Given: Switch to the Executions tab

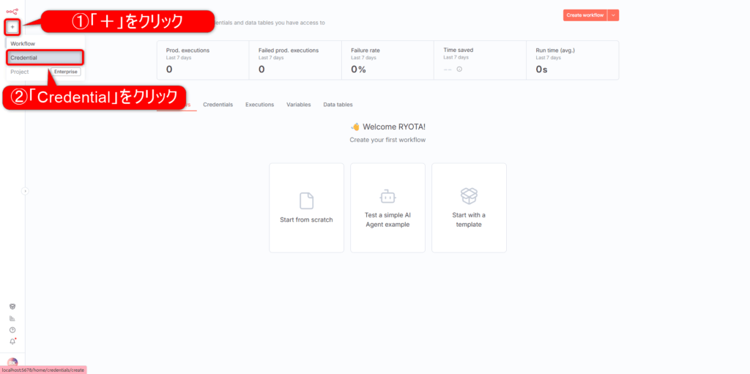Looking at the screenshot, I should pos(259,105).
